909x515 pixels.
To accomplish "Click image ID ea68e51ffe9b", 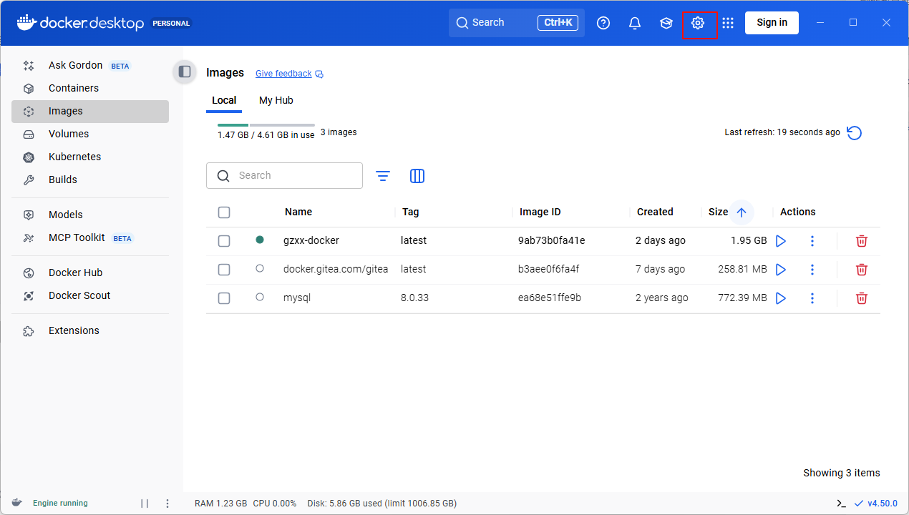I will tap(550, 298).
